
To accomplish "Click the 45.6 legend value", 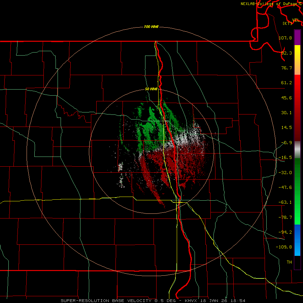I will (287, 98).
